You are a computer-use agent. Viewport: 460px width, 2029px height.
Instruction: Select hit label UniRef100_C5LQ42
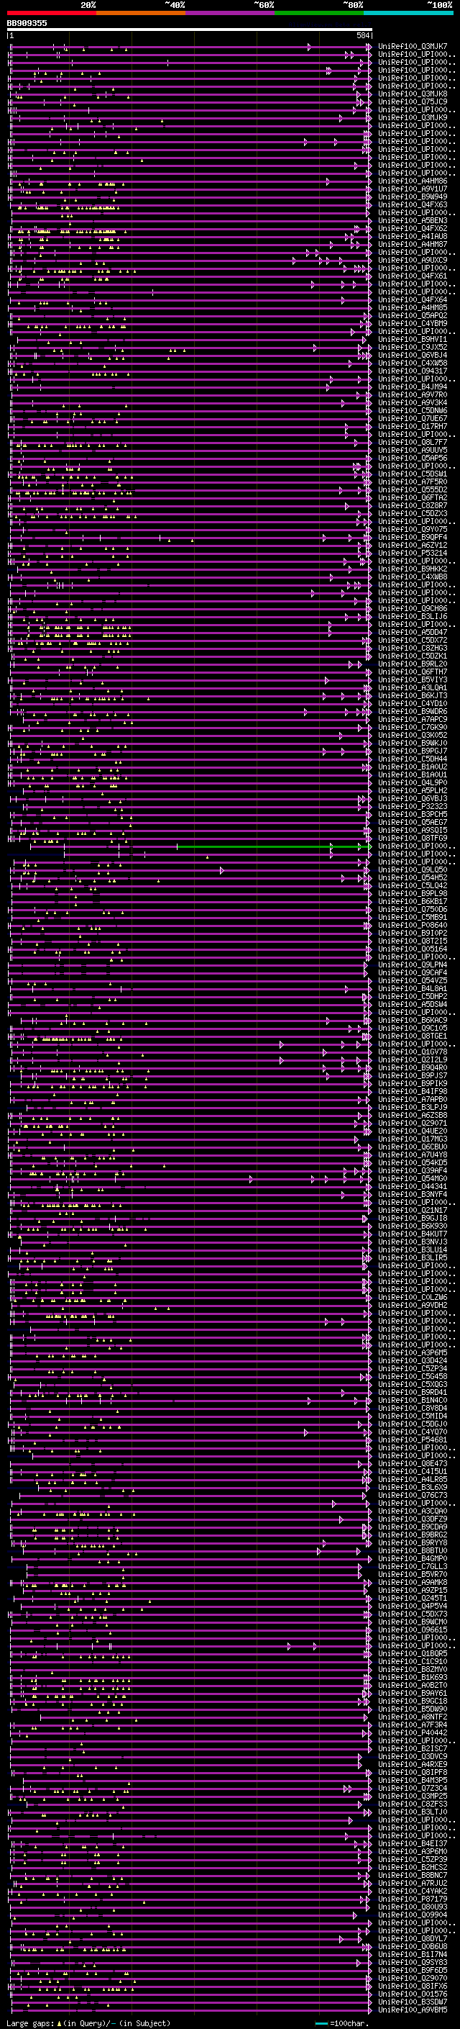(x=413, y=886)
